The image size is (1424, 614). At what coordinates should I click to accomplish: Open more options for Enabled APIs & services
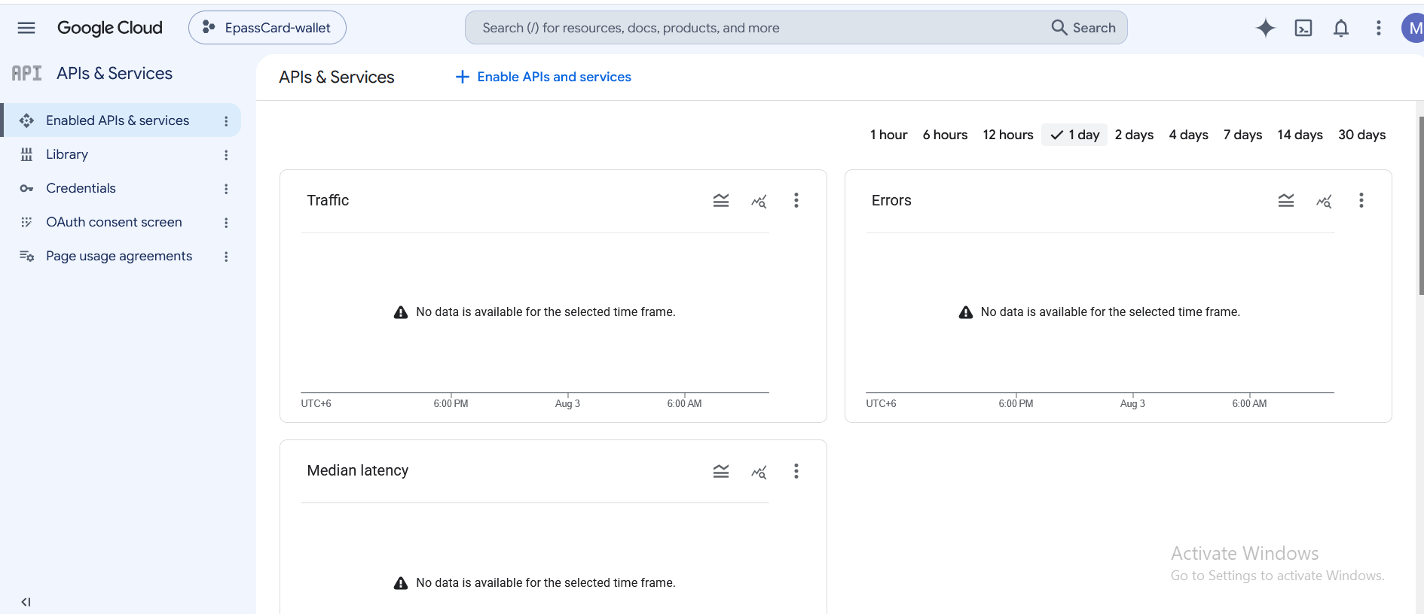click(226, 121)
